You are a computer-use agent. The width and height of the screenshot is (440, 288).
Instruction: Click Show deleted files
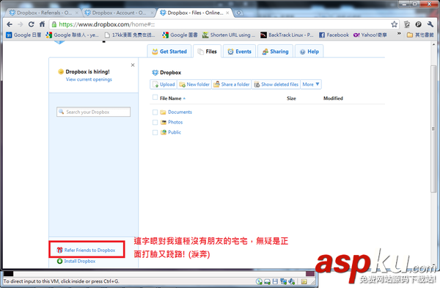coord(276,84)
